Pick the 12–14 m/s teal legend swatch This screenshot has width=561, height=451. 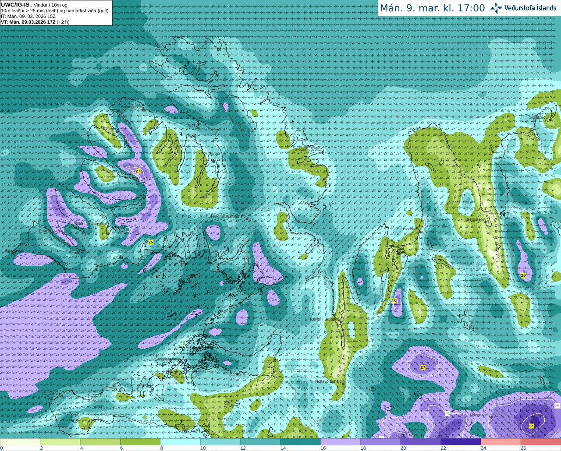click(260, 442)
